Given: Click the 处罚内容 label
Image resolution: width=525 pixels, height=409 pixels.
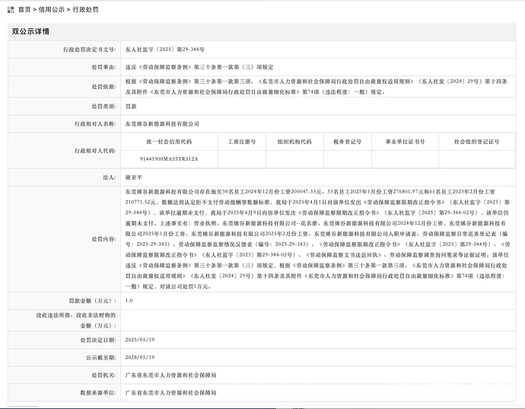Looking at the screenshot, I should [103, 239].
